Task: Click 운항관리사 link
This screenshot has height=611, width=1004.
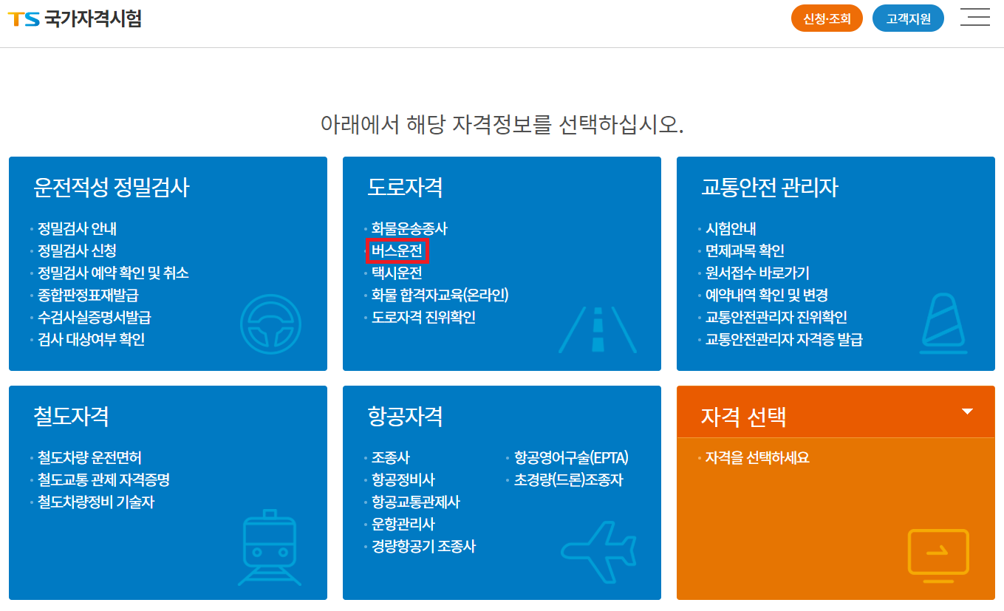Action: point(403,525)
